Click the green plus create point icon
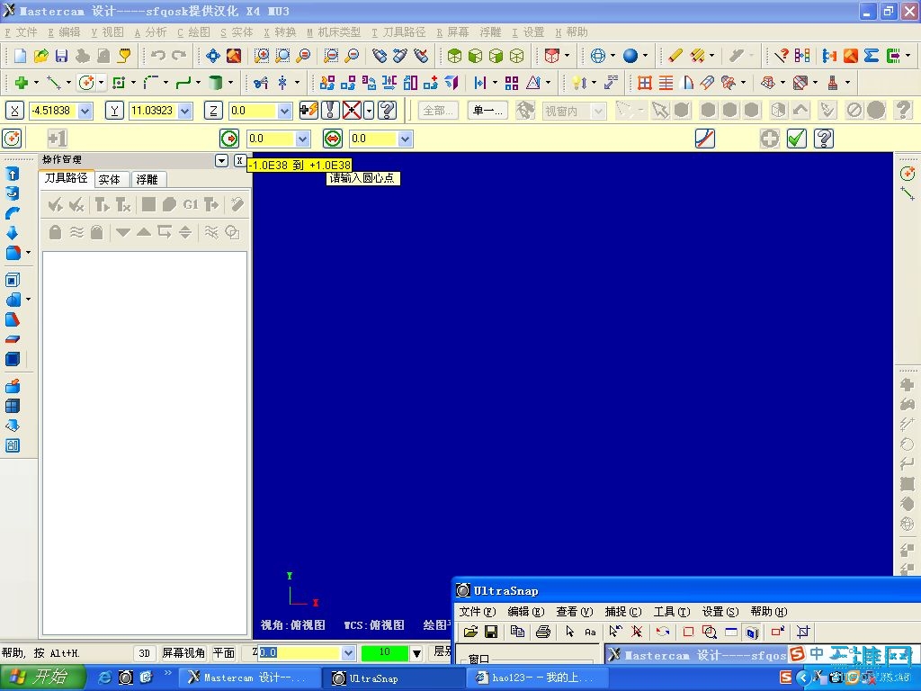921x691 pixels. (x=22, y=83)
